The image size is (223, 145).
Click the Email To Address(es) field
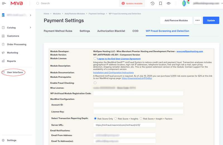(x=124, y=141)
